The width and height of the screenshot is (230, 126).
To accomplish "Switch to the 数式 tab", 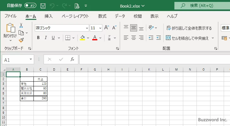I will [102, 16].
